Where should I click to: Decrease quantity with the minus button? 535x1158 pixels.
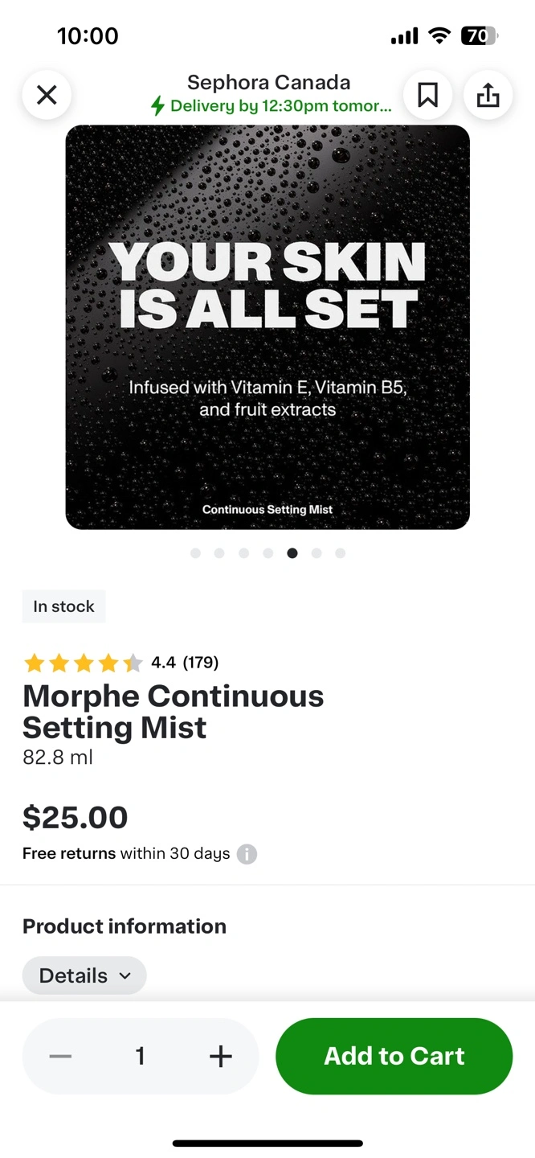tap(60, 1056)
